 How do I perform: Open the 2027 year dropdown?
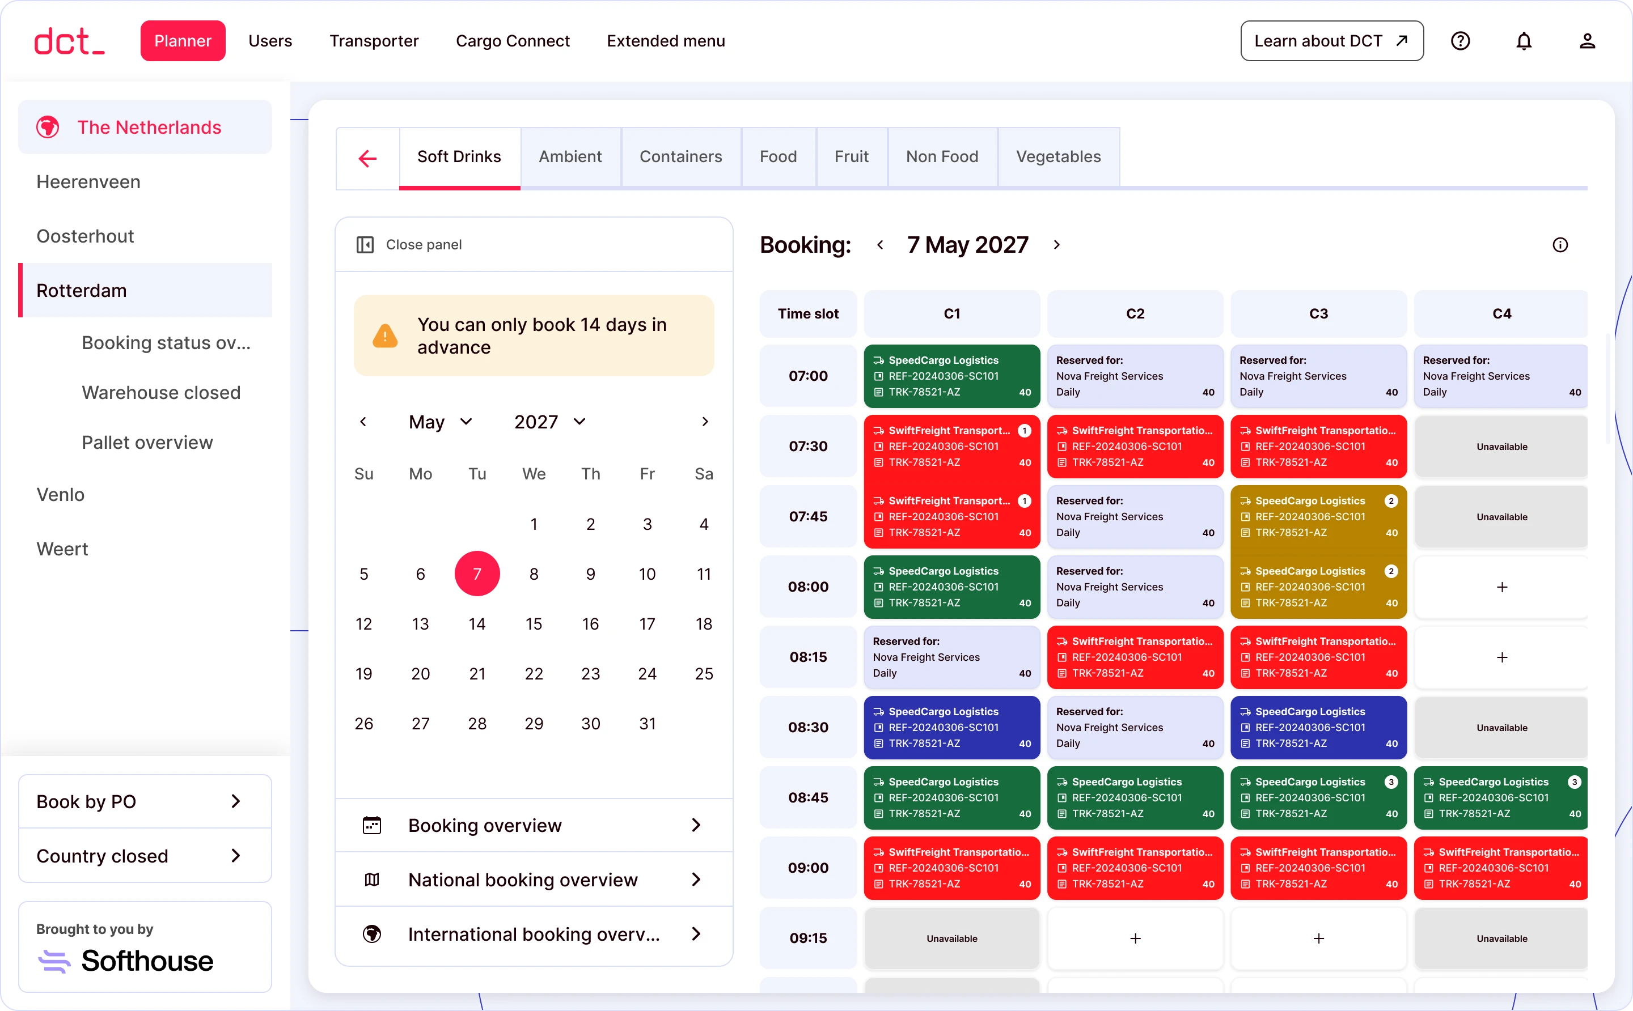pyautogui.click(x=550, y=421)
